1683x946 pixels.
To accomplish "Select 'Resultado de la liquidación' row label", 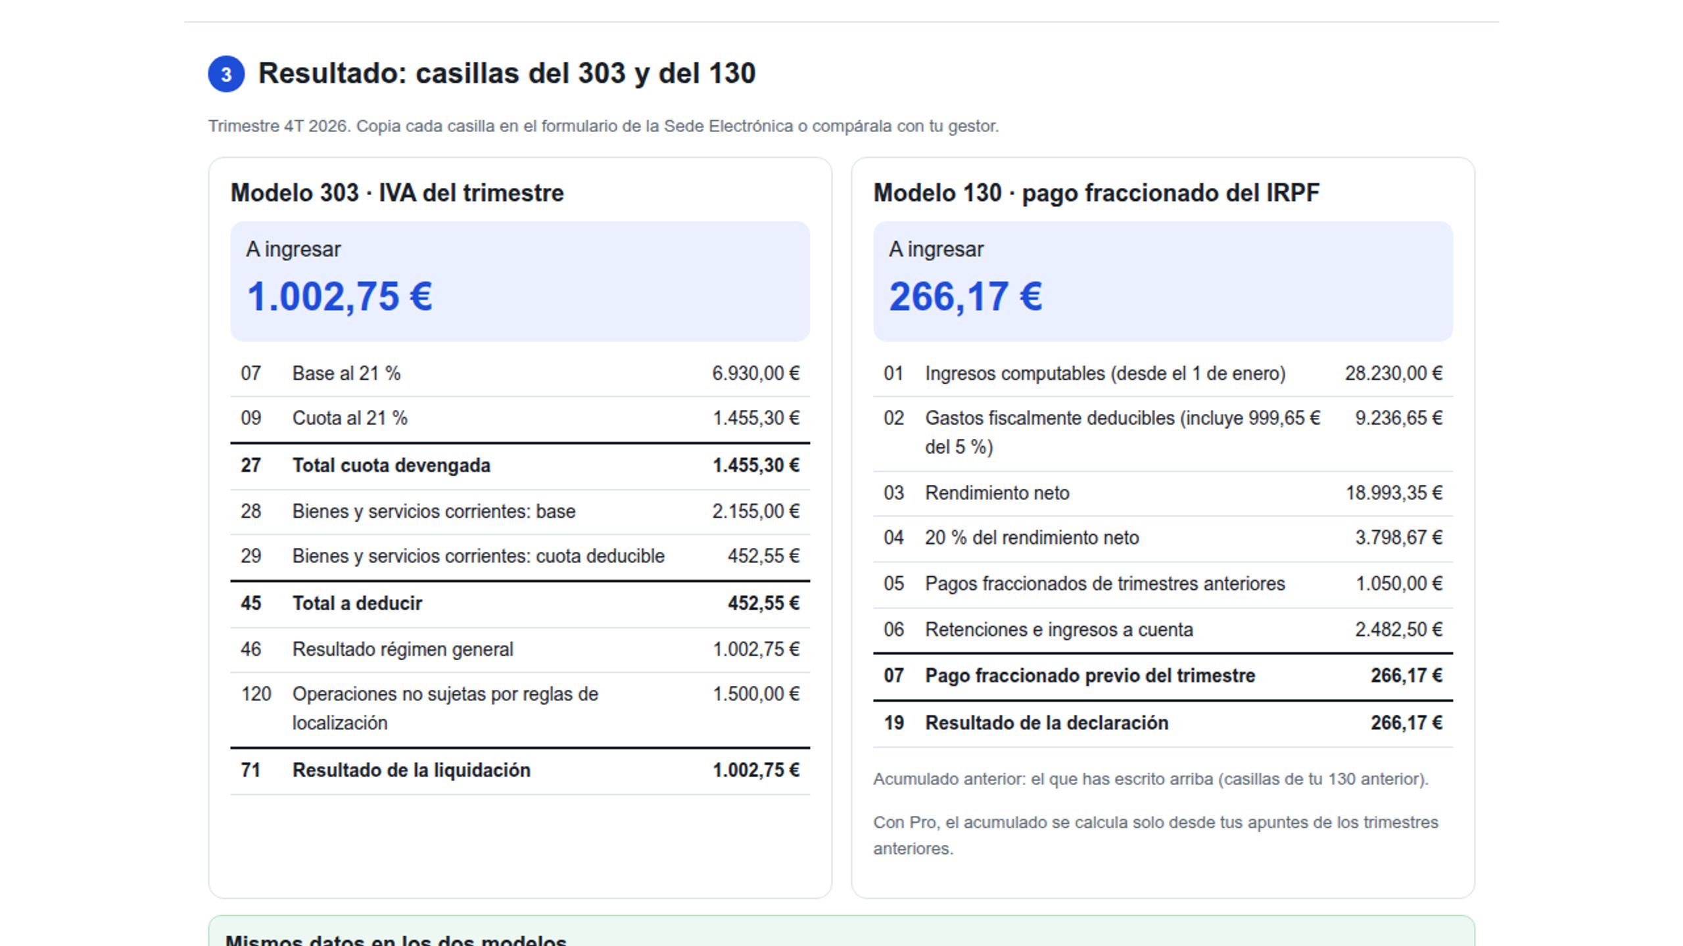I will [x=411, y=770].
